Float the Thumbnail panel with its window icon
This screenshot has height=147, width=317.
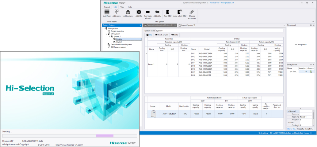[x=311, y=25]
